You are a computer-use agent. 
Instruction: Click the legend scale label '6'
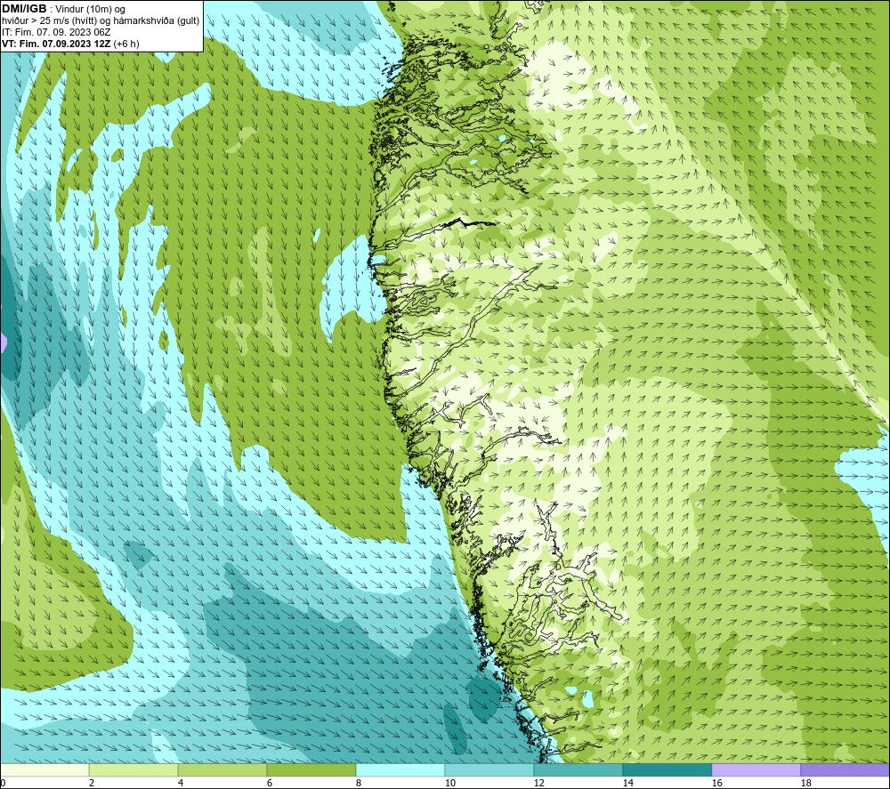click(270, 784)
